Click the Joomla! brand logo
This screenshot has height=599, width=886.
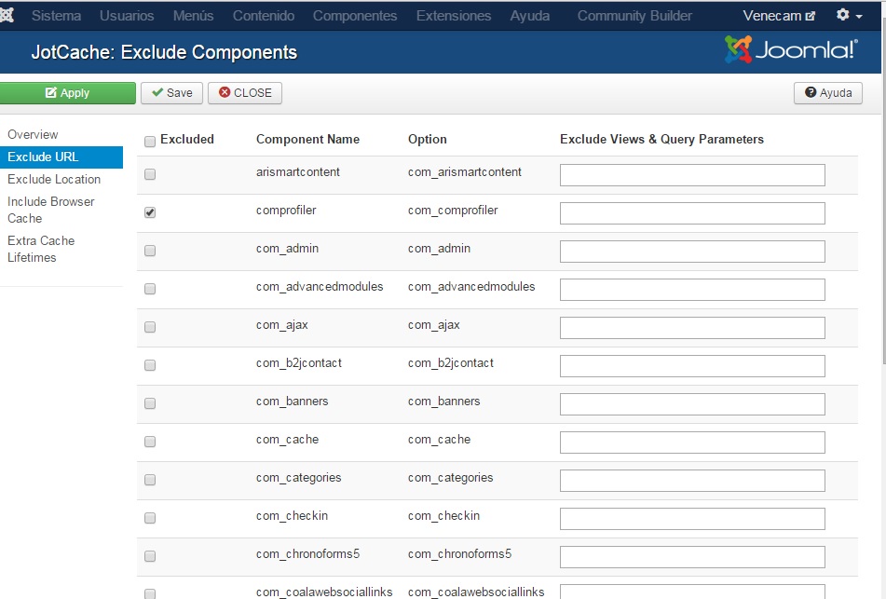pyautogui.click(x=791, y=50)
